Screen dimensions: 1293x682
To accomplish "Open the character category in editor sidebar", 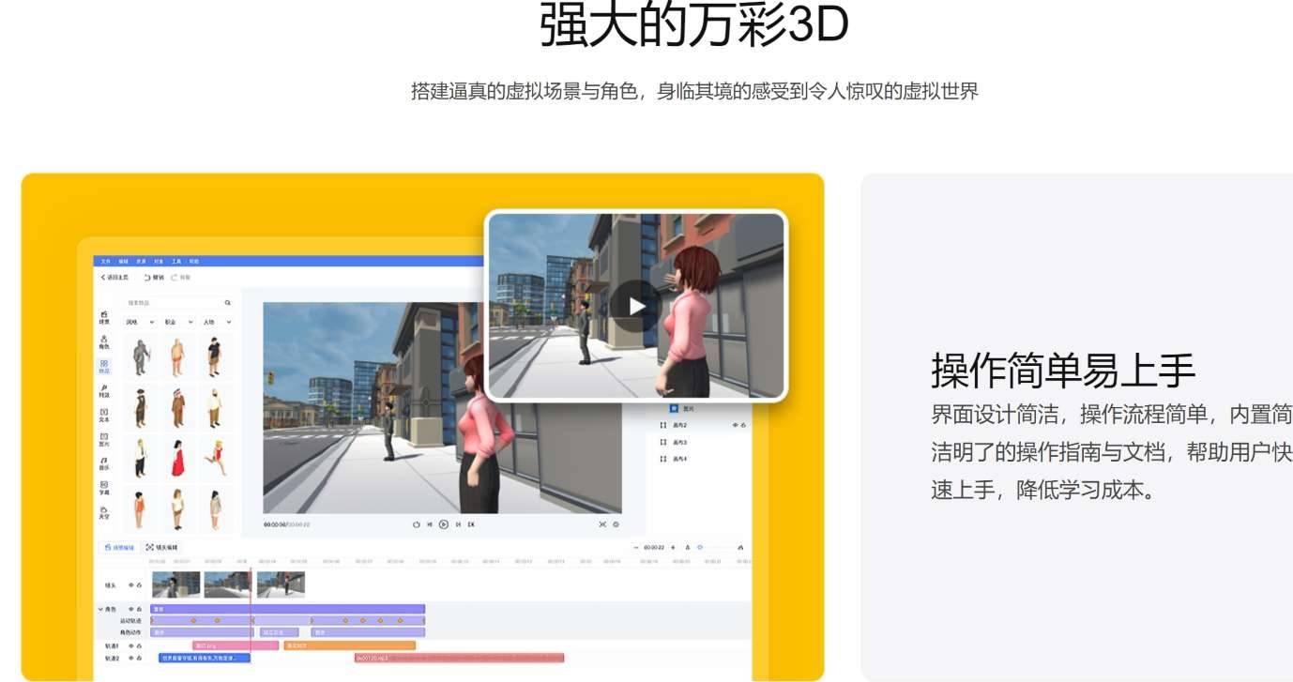I will 104,341.
